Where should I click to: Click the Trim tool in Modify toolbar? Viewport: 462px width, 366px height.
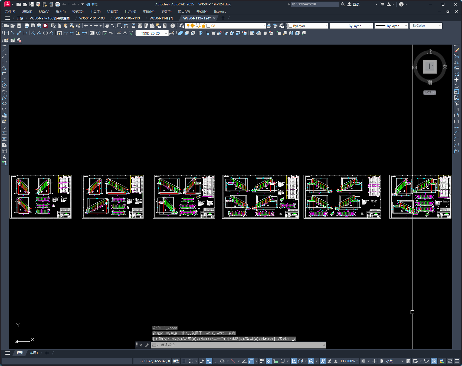tap(457, 103)
